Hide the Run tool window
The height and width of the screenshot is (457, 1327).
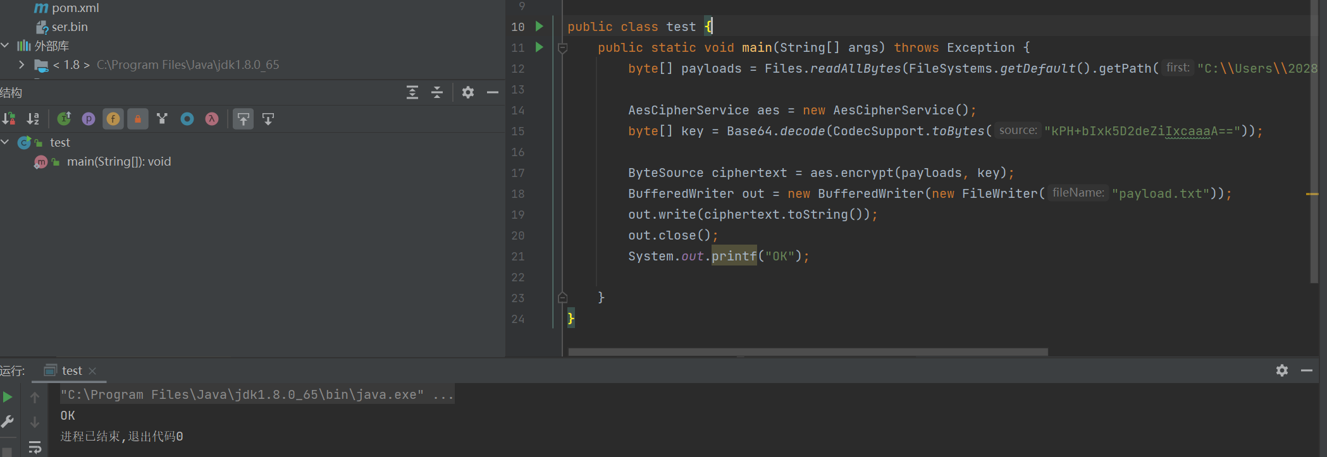tap(1307, 370)
